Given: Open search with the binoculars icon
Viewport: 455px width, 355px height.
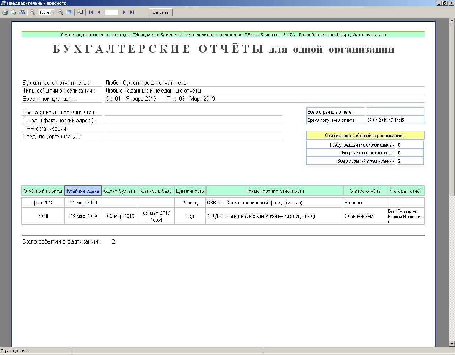Looking at the screenshot, I should tap(22, 12).
